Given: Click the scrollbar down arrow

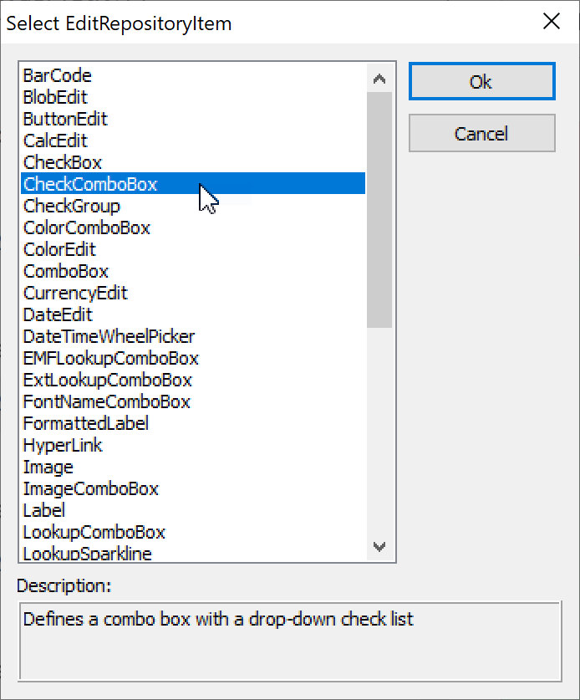Looking at the screenshot, I should 380,546.
